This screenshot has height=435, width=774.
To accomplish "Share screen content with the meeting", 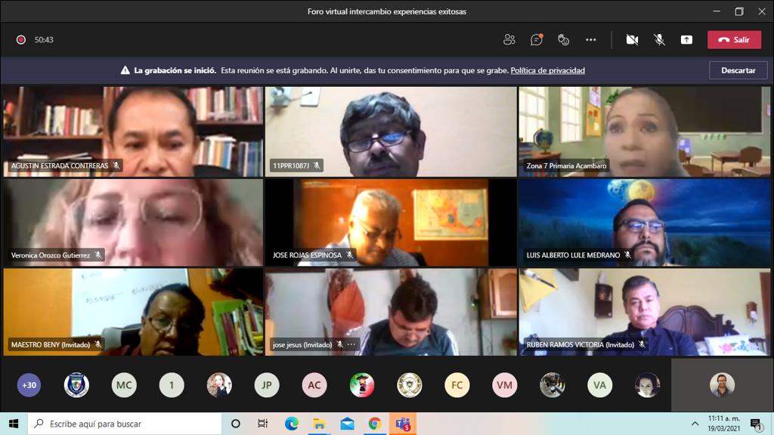I will pos(686,40).
